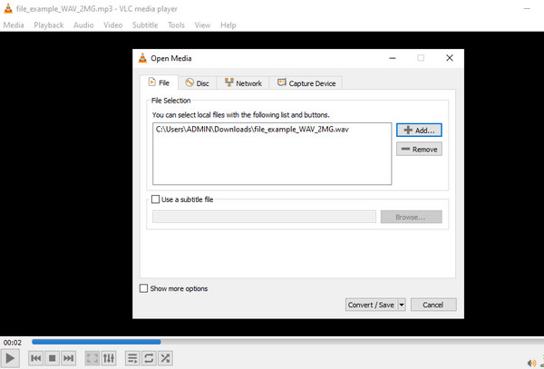This screenshot has width=544, height=369.
Task: Toggle random shuffle icon
Action: point(165,358)
